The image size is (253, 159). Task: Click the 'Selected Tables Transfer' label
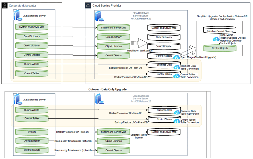tap(139, 136)
